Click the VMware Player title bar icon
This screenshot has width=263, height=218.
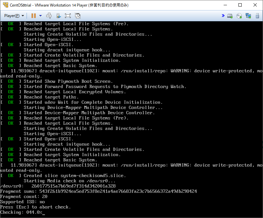(x=6, y=5)
